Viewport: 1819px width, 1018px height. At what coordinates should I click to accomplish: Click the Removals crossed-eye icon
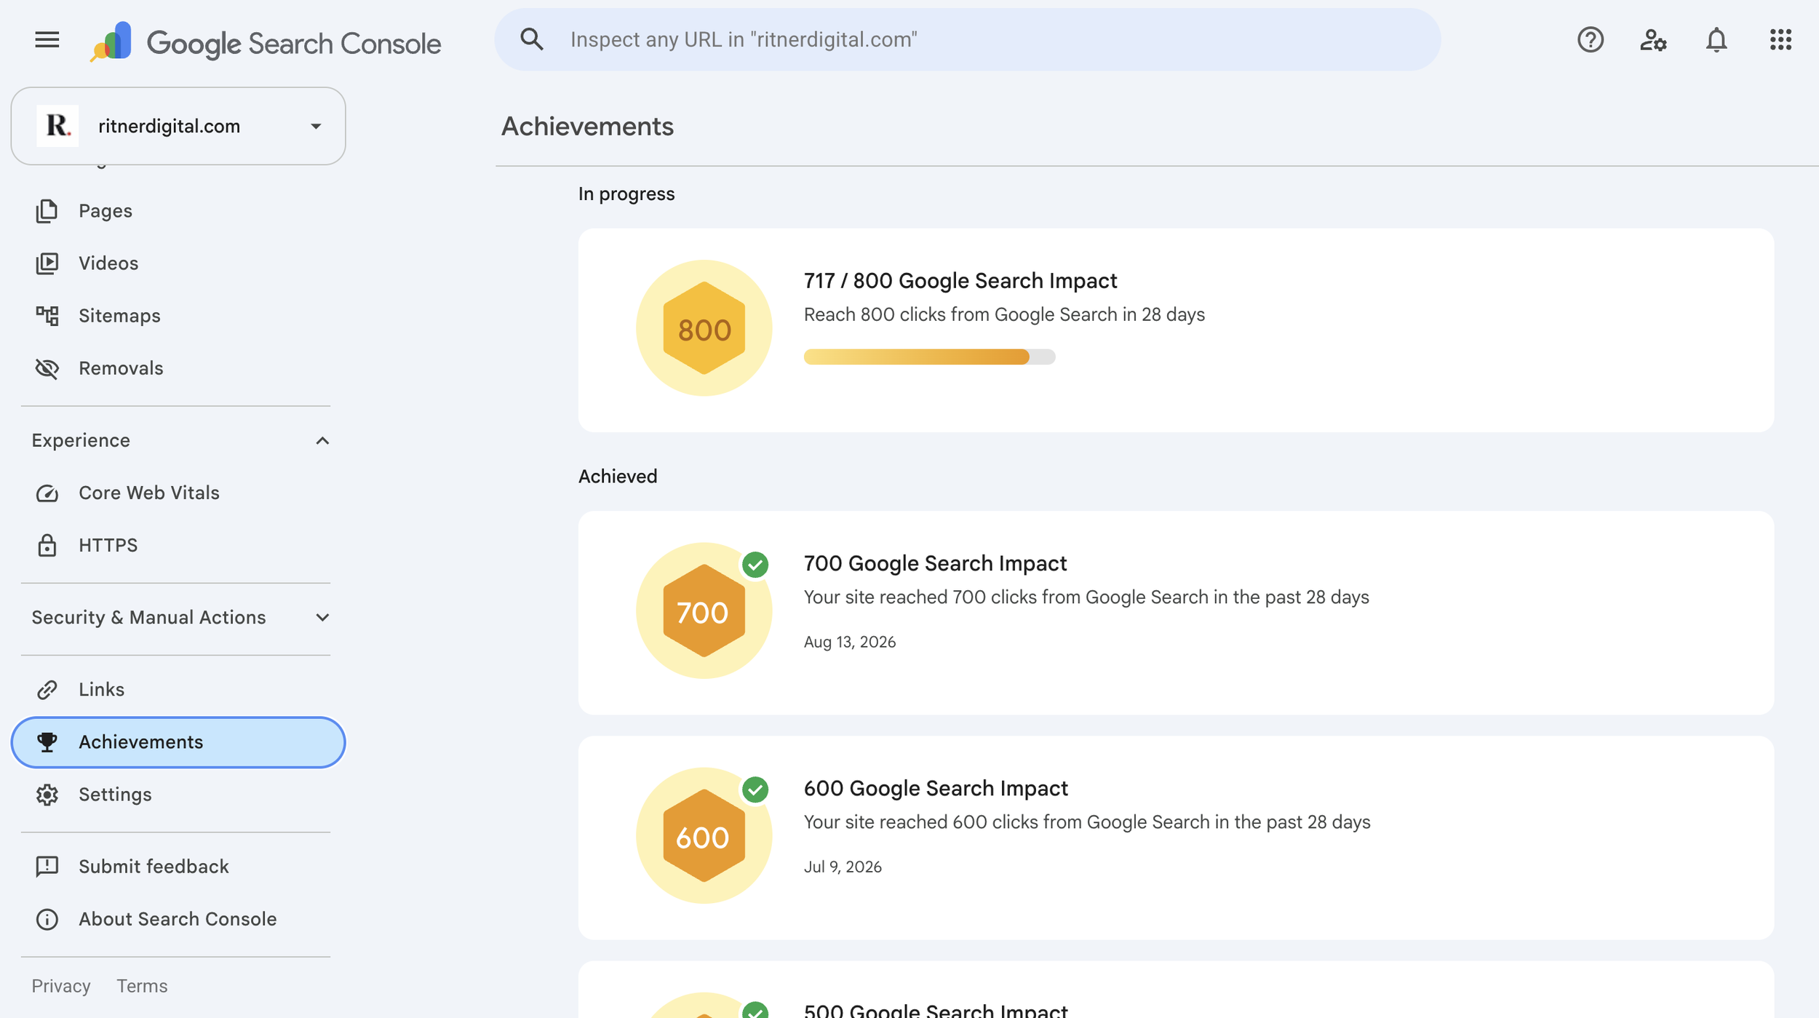click(47, 368)
